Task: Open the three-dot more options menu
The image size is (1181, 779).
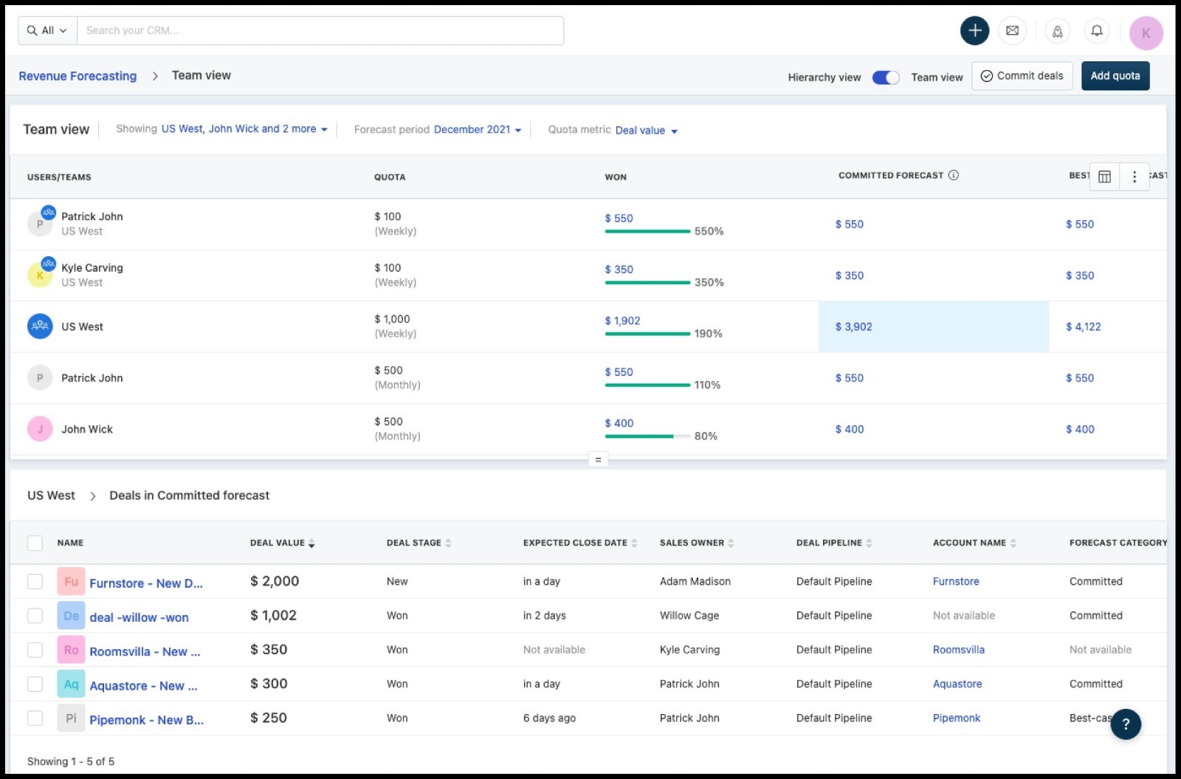Action: pyautogui.click(x=1134, y=176)
